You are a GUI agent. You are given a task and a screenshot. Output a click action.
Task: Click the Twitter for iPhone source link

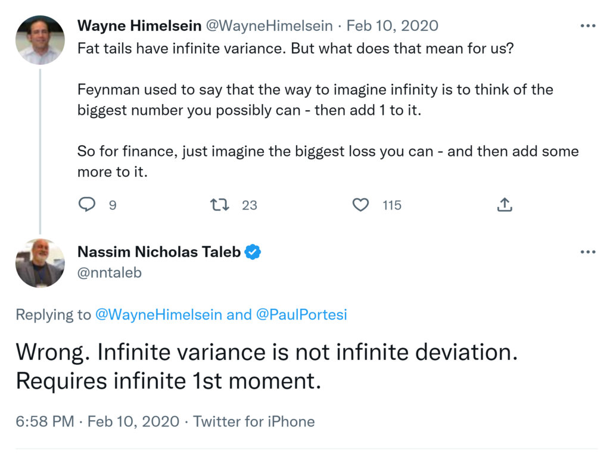[x=254, y=421]
